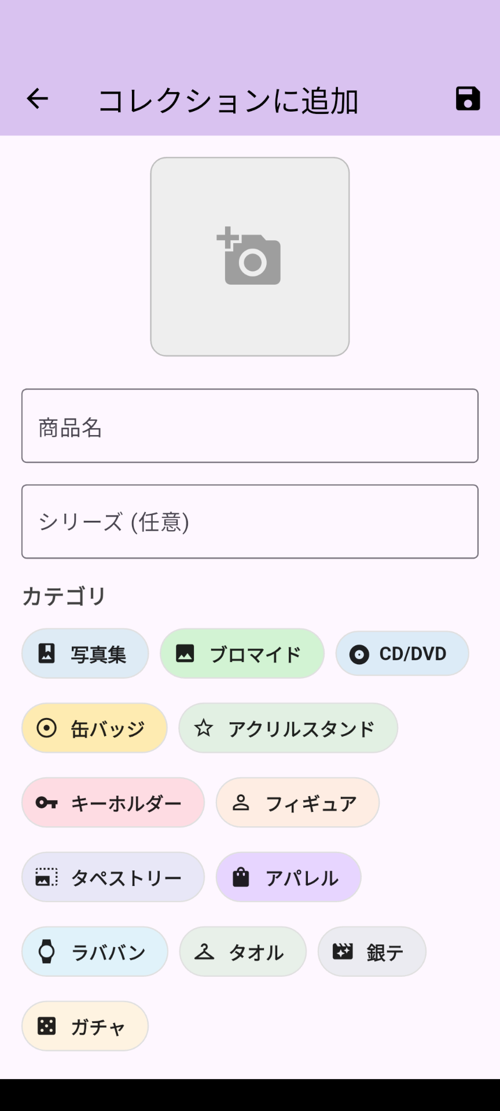Tap the hanger icon on タオル
500x1111 pixels.
click(204, 951)
